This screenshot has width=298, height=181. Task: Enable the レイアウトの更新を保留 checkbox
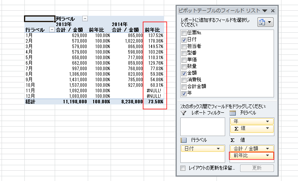pos(183,168)
